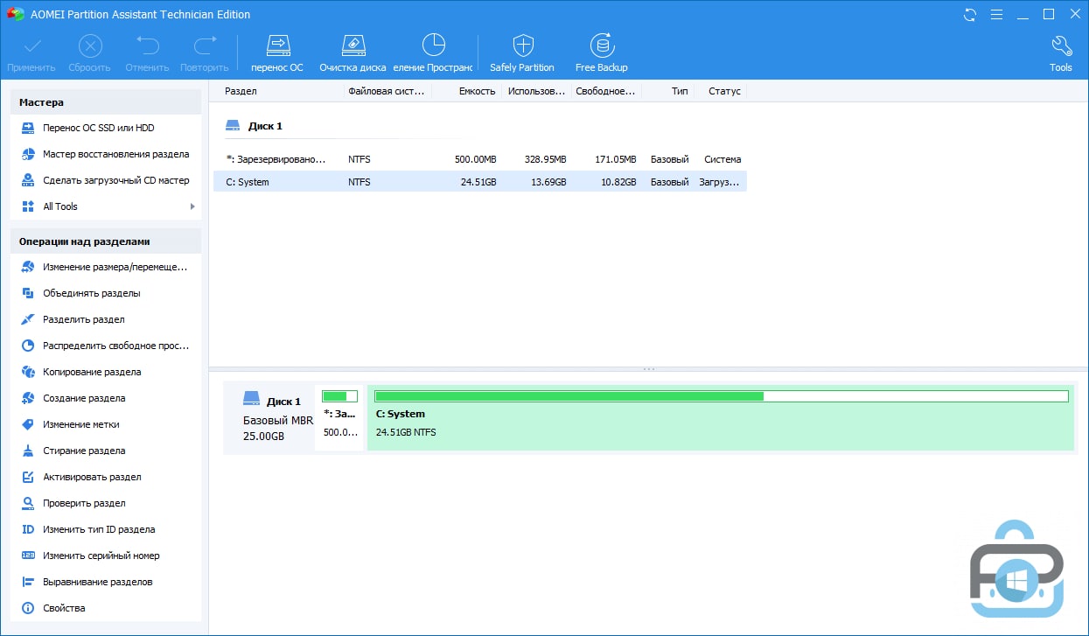Select Стирание раздела in sidebar
The width and height of the screenshot is (1089, 636).
(84, 451)
